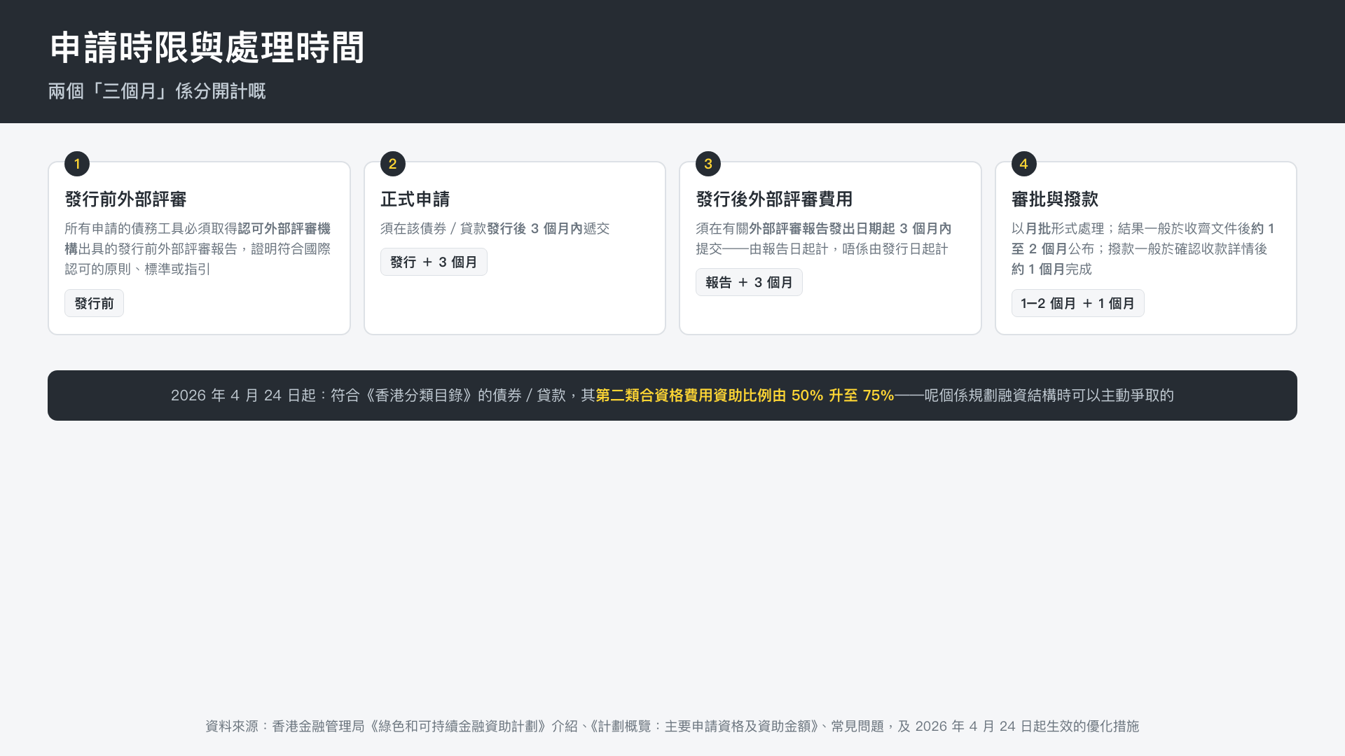Select the subtitle 兩個「三個月」係分開計嘅

[157, 91]
